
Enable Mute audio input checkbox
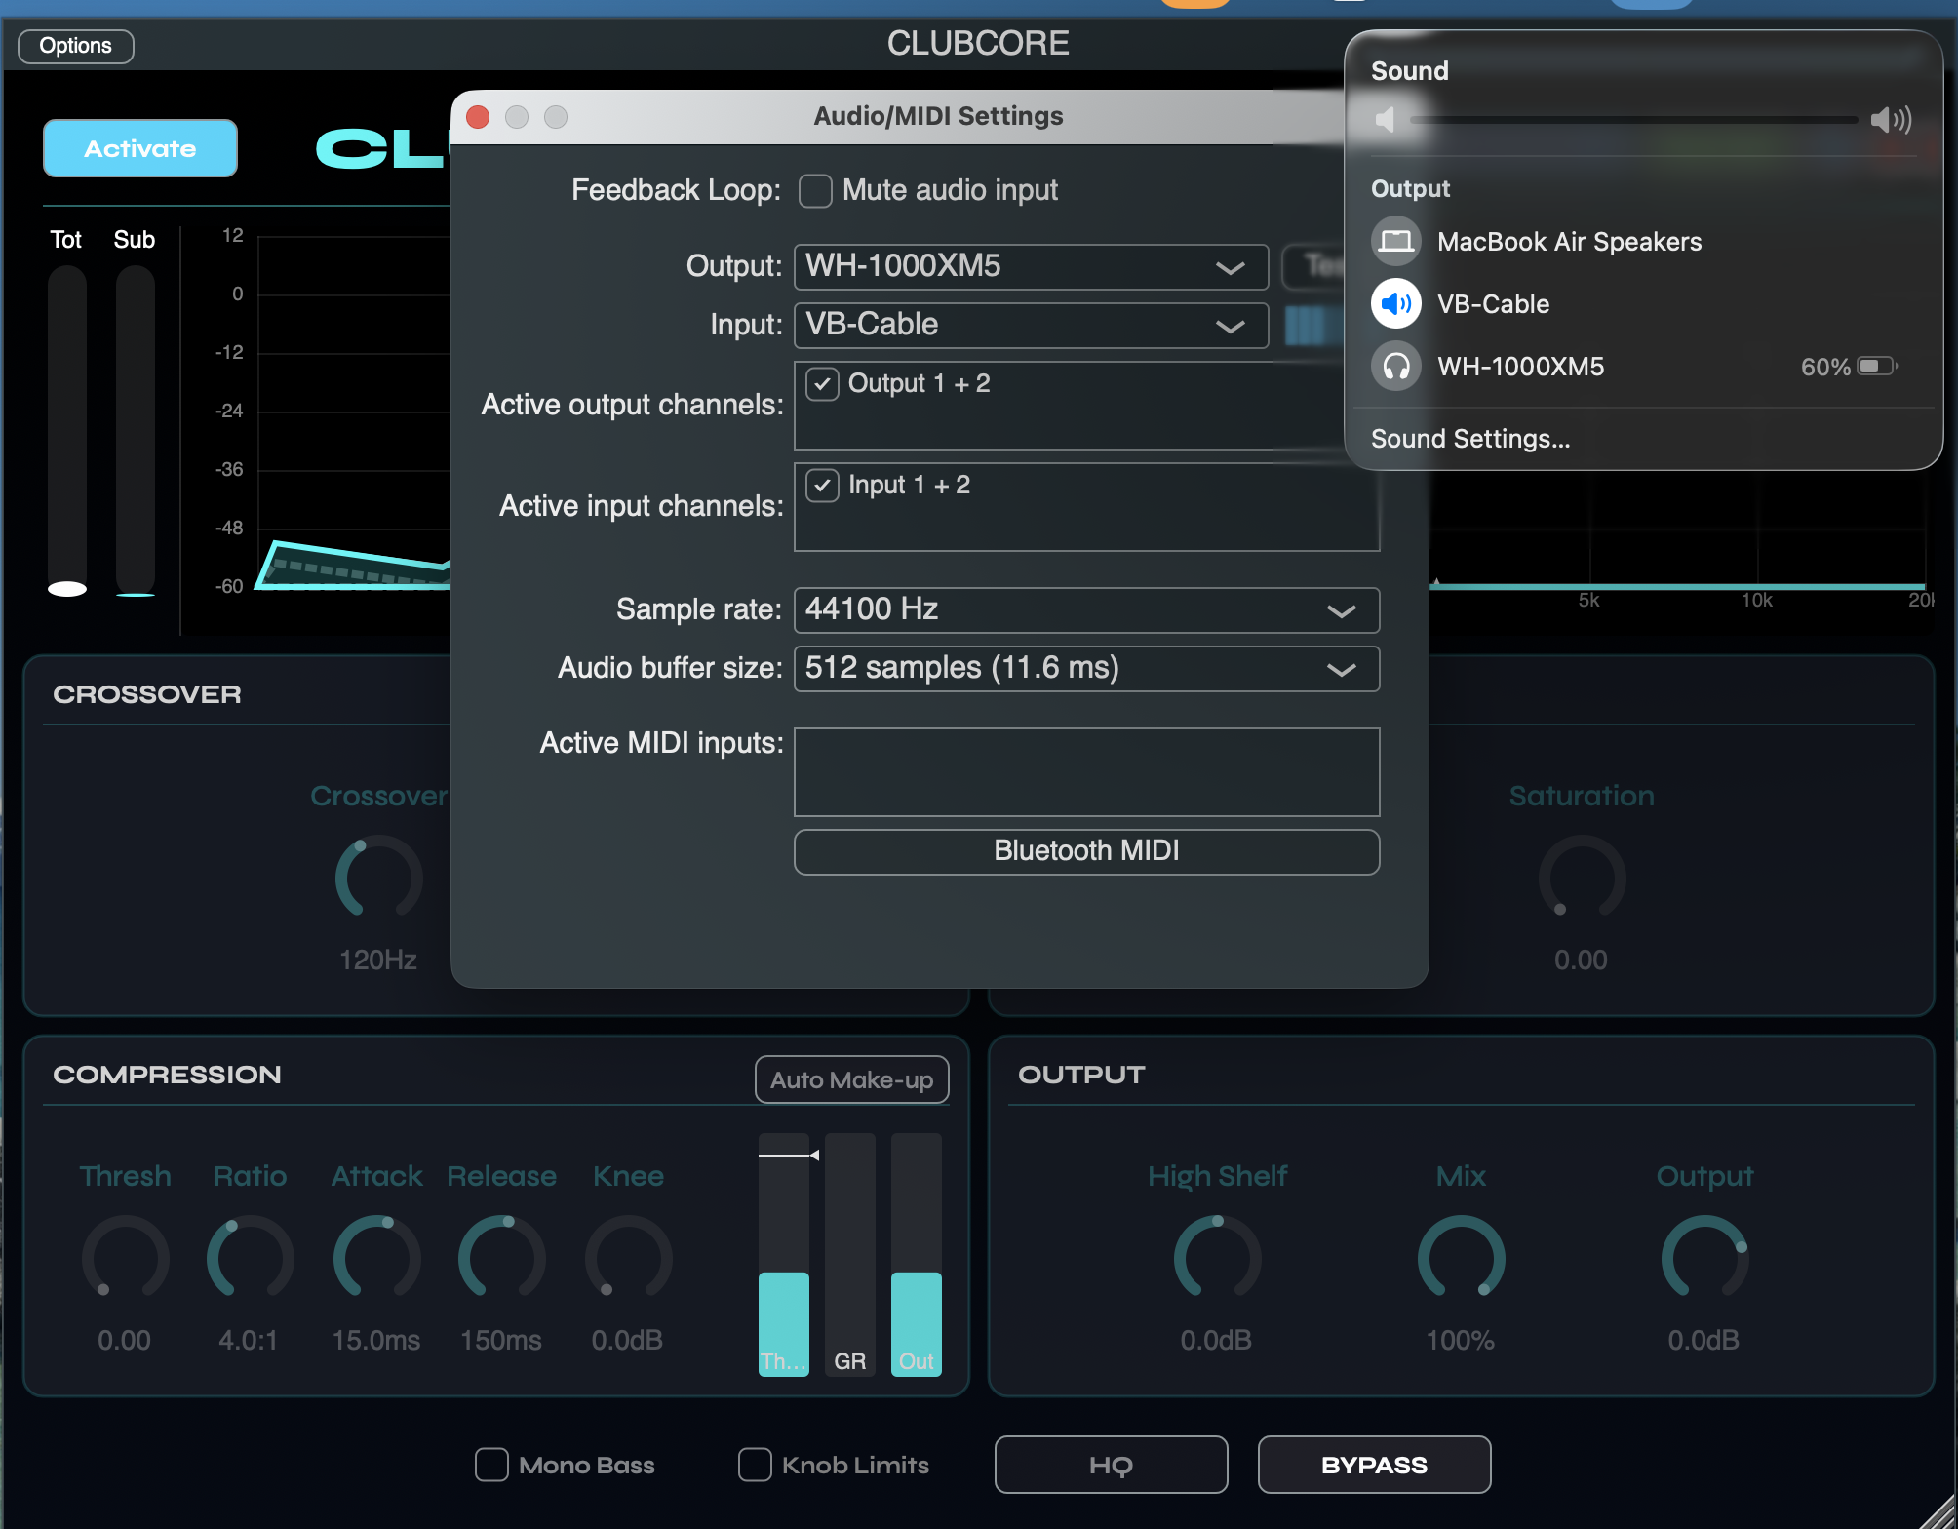pyautogui.click(x=815, y=190)
